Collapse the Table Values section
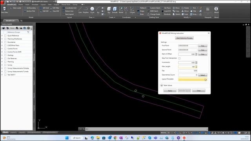This screenshot has height=141, width=251. point(162,85)
